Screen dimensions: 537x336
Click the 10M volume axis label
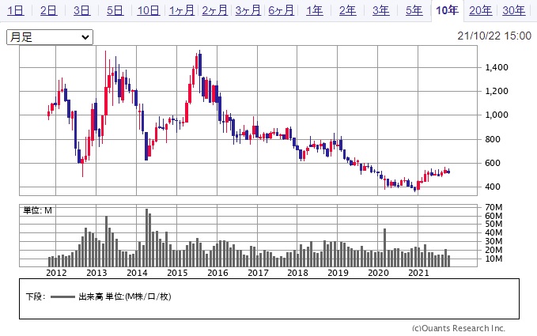point(494,259)
